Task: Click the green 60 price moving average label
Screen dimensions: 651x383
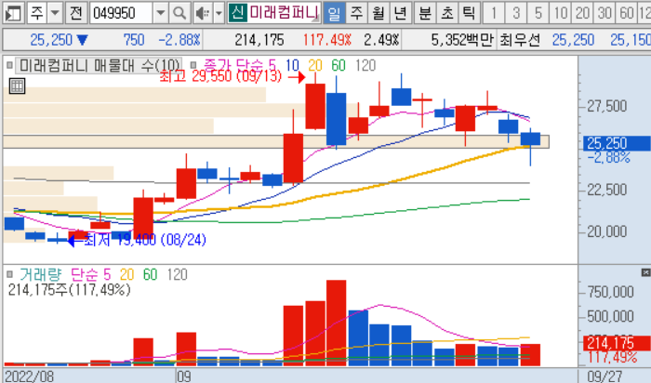Action: tap(339, 65)
